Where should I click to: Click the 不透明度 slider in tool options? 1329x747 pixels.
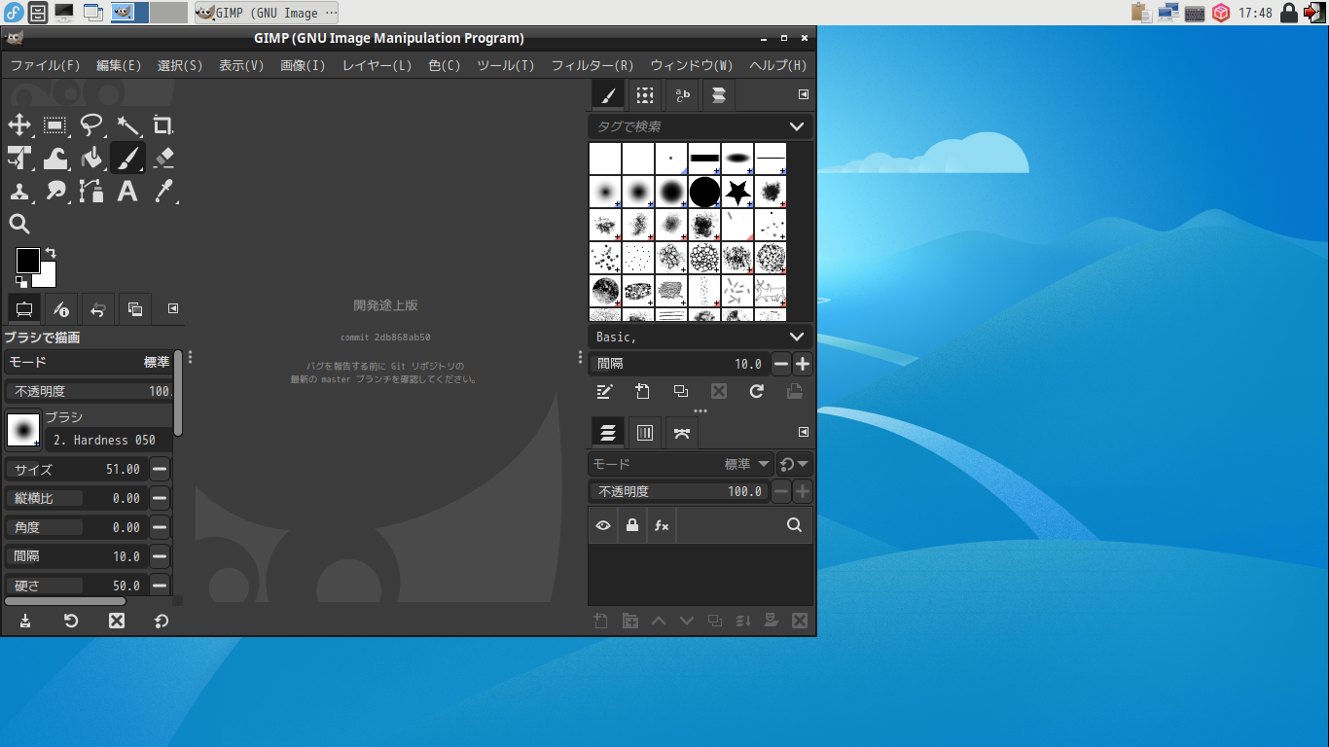89,391
